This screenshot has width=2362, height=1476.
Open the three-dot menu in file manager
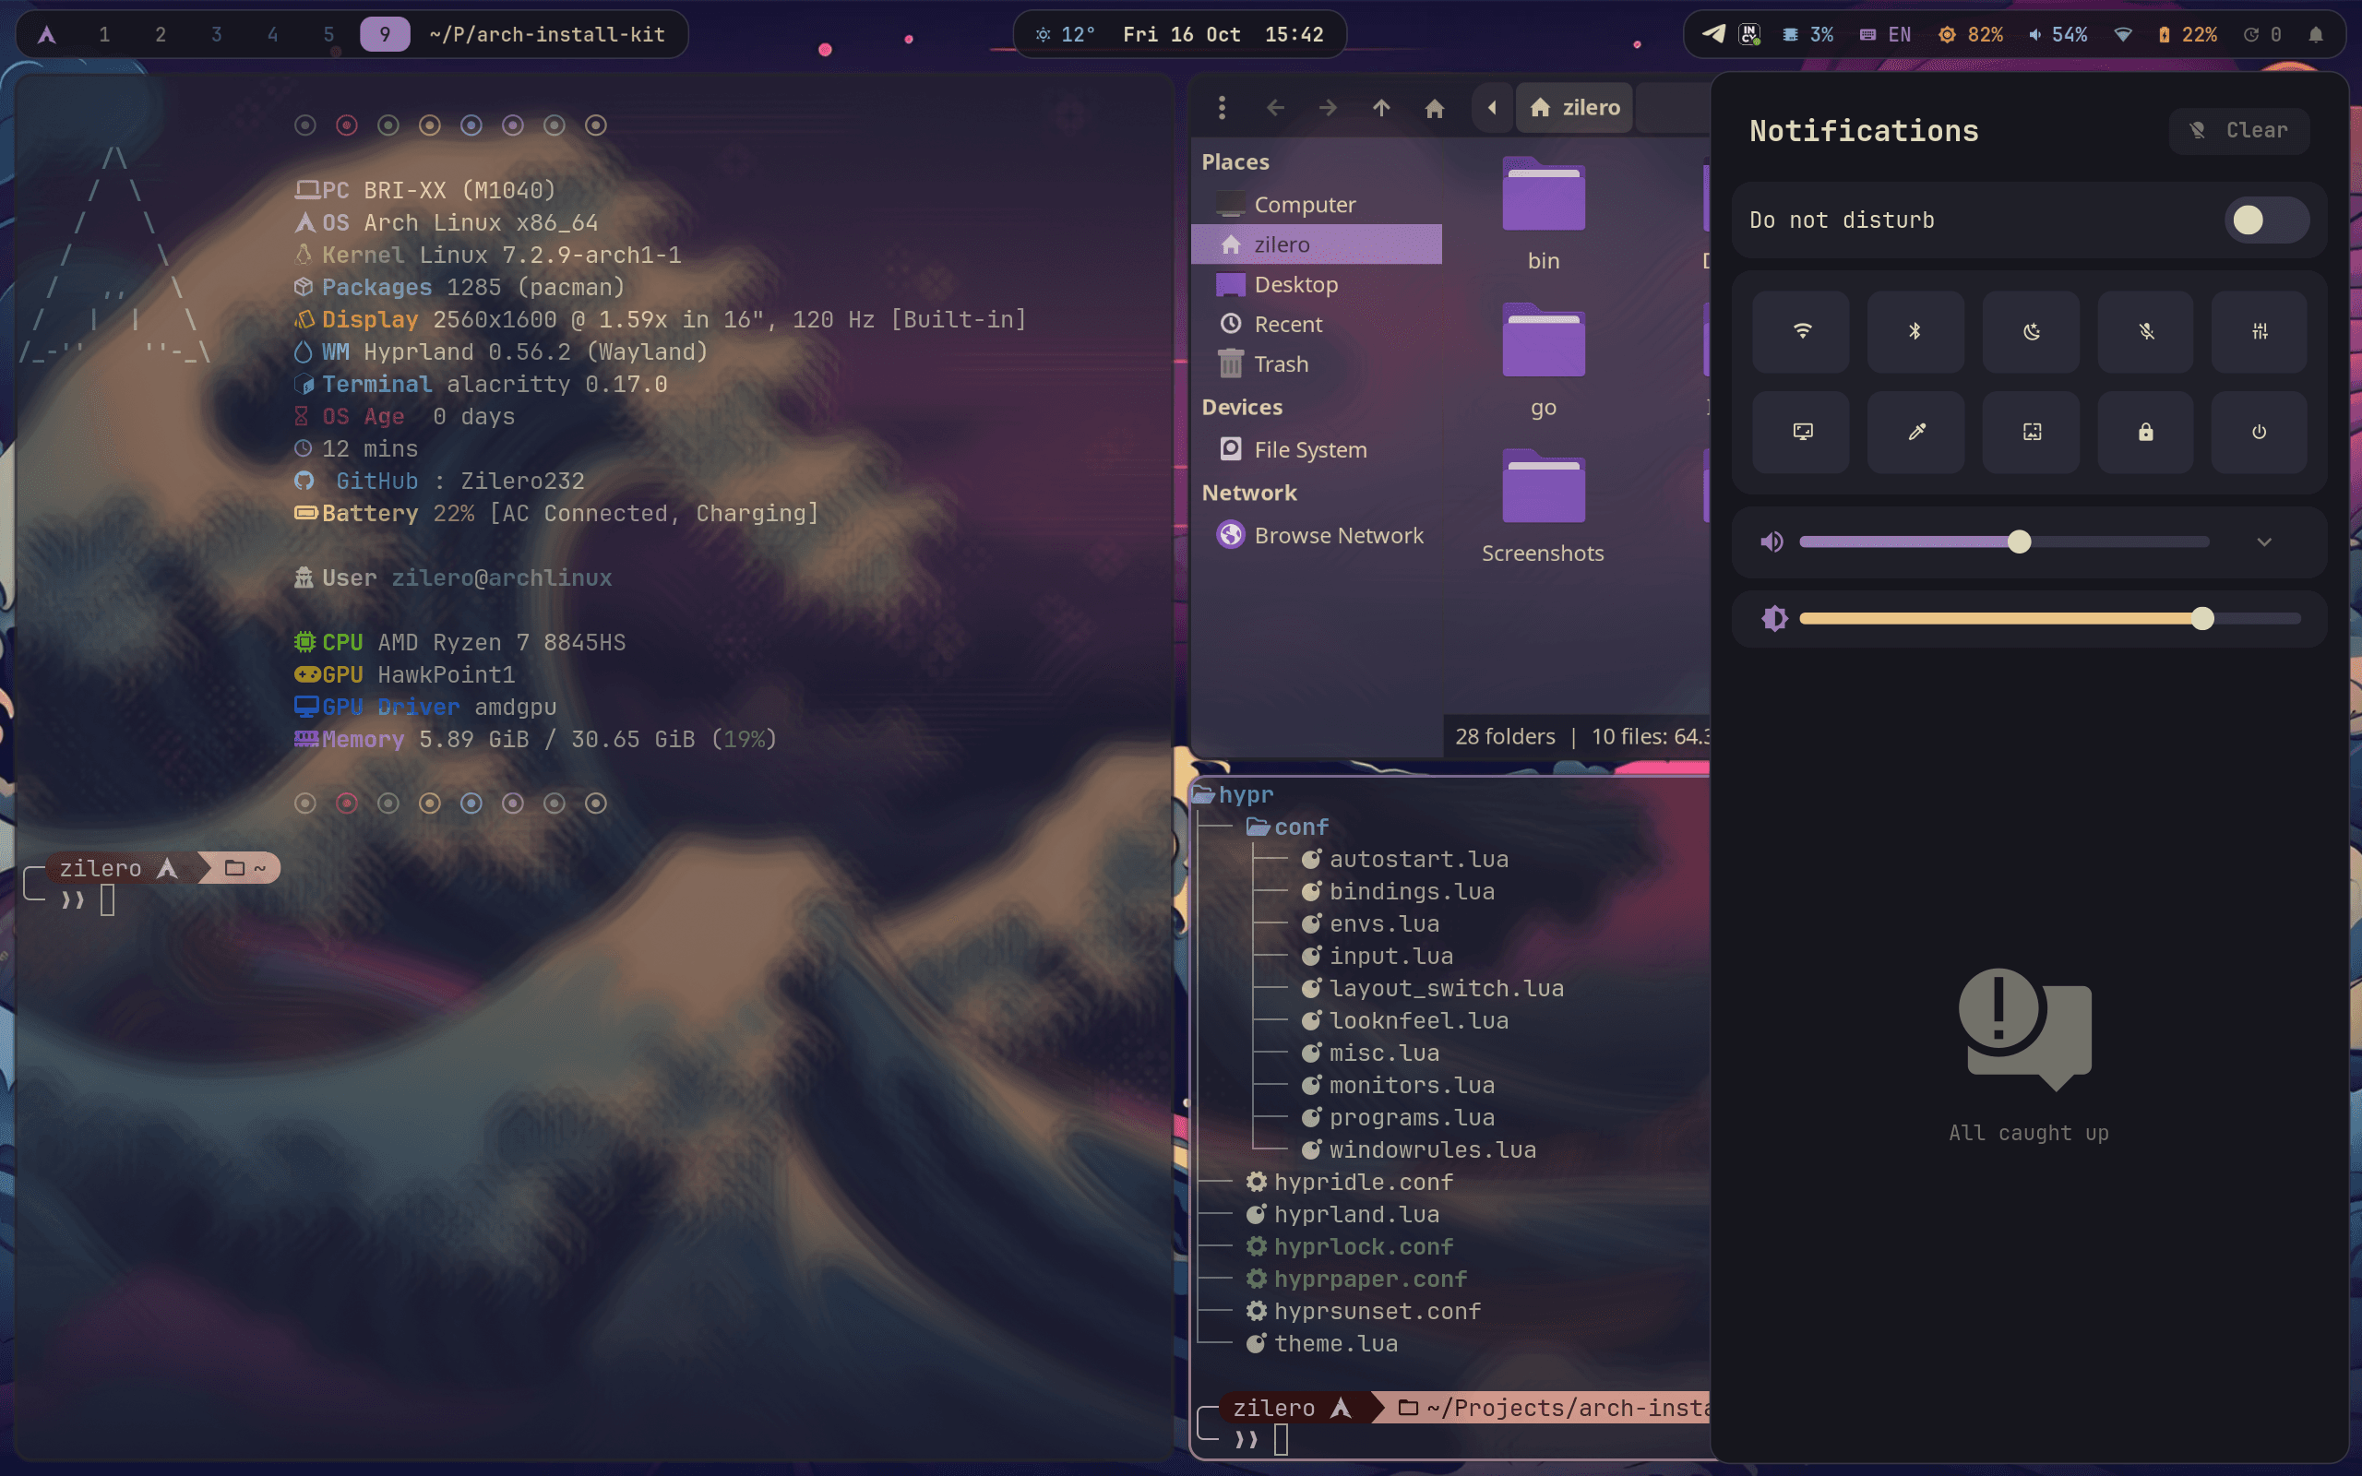pos(1222,107)
